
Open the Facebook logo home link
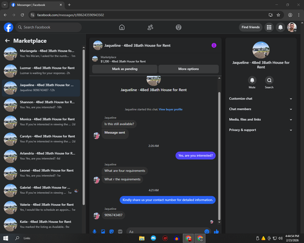9,27
